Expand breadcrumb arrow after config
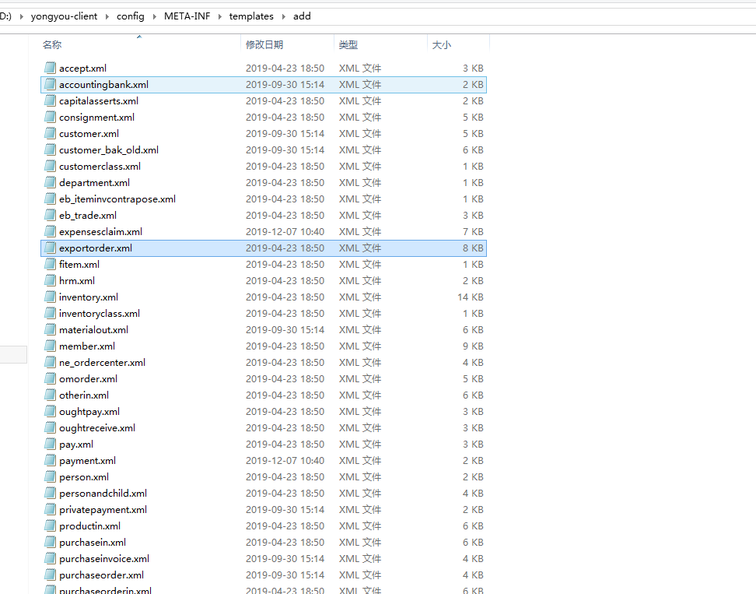The image size is (756, 594). (x=154, y=16)
